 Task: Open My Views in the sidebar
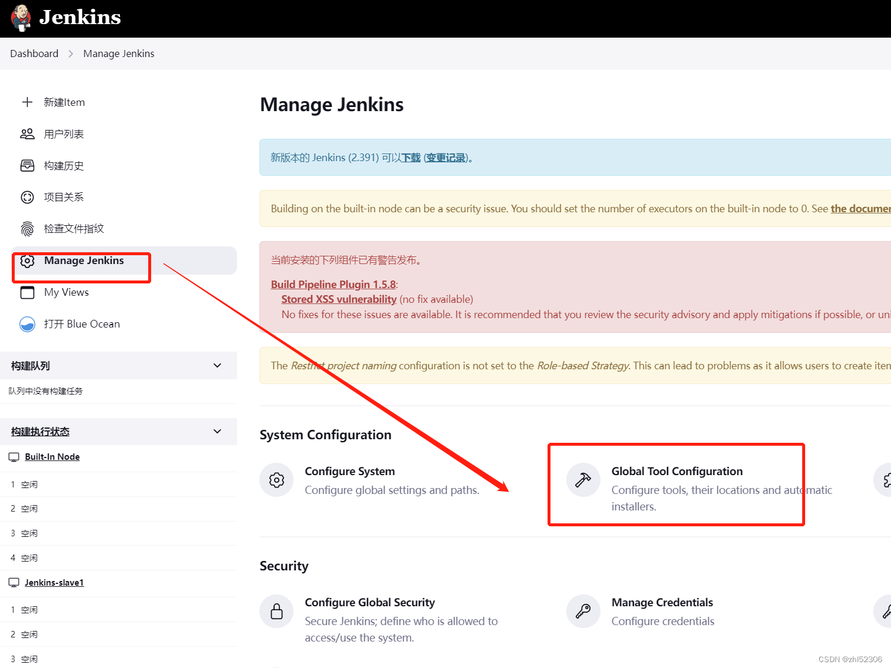[66, 292]
